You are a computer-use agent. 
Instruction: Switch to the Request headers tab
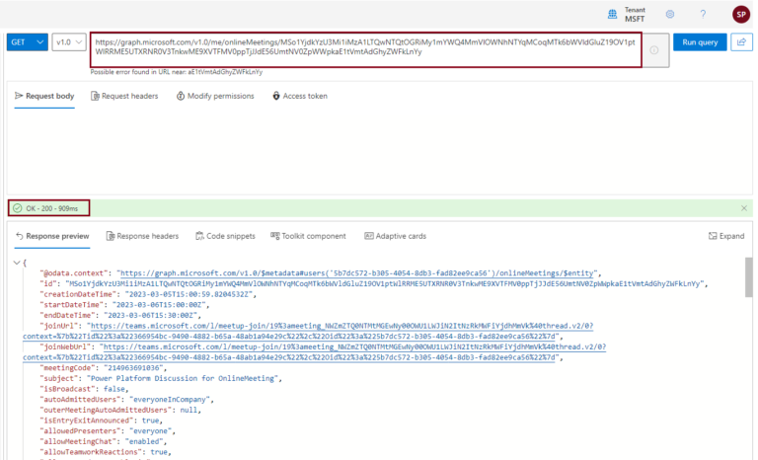point(124,96)
